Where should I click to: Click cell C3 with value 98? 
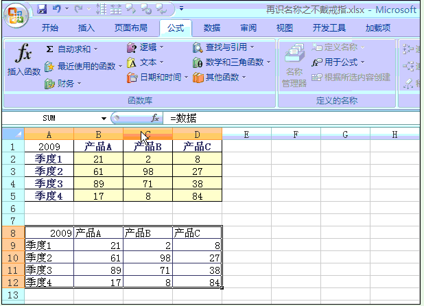(x=148, y=172)
